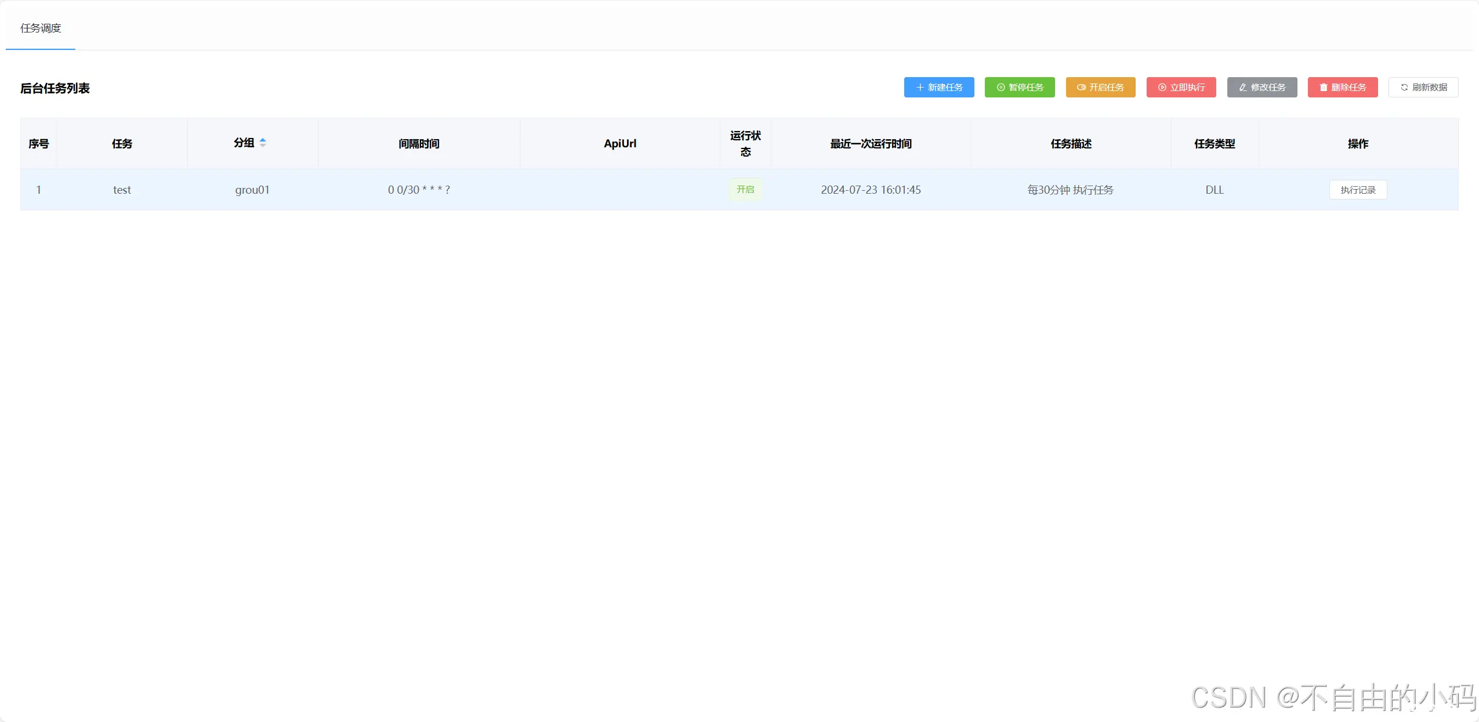Click the ApiUrl column header

pyautogui.click(x=620, y=144)
